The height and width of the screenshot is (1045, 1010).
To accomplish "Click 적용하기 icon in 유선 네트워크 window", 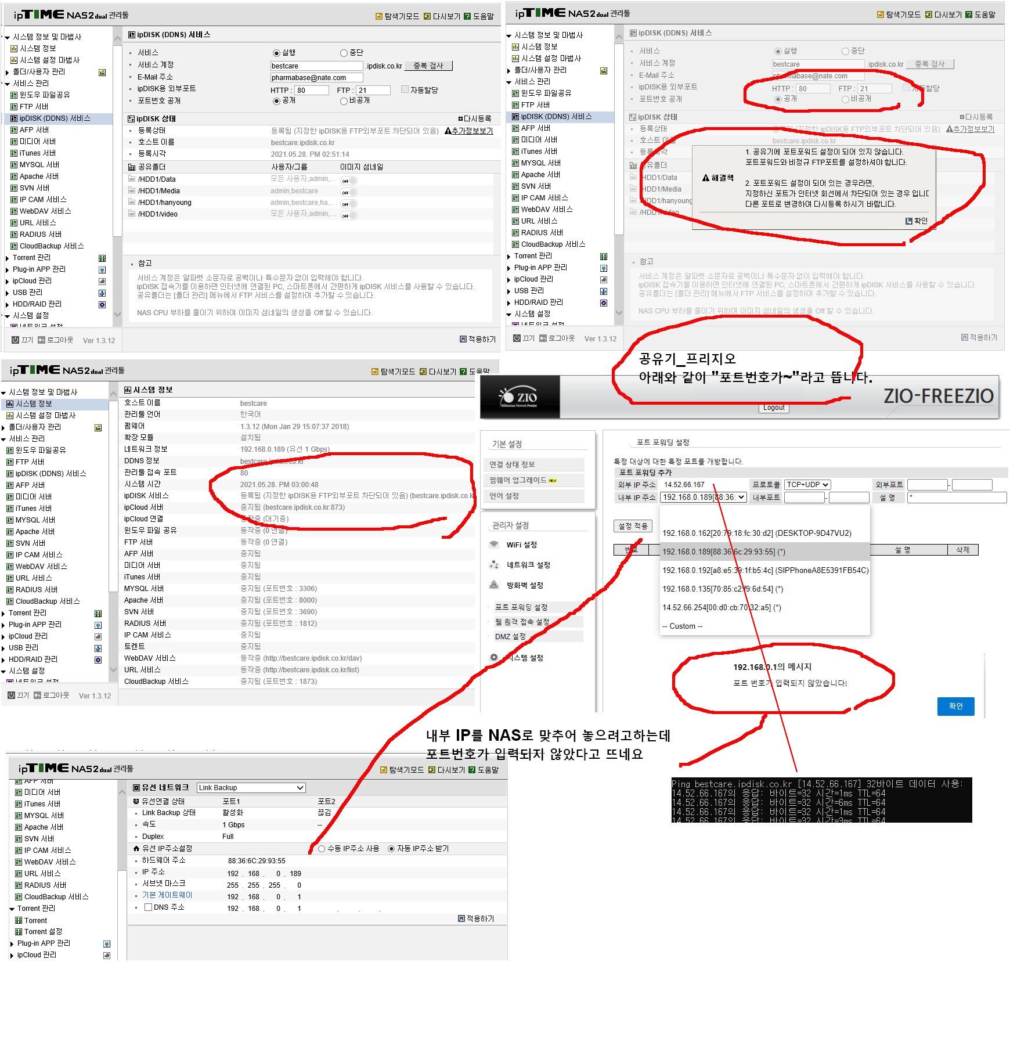I will 461,918.
